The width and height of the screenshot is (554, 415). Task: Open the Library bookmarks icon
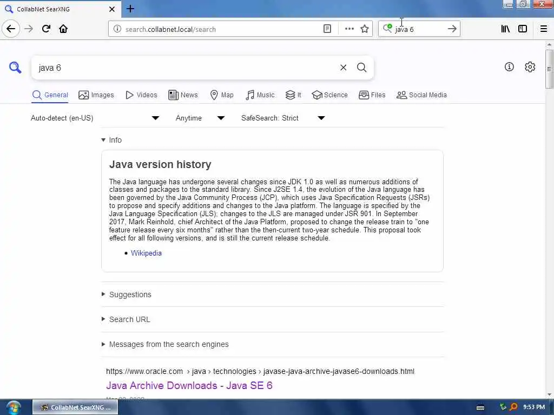[505, 29]
